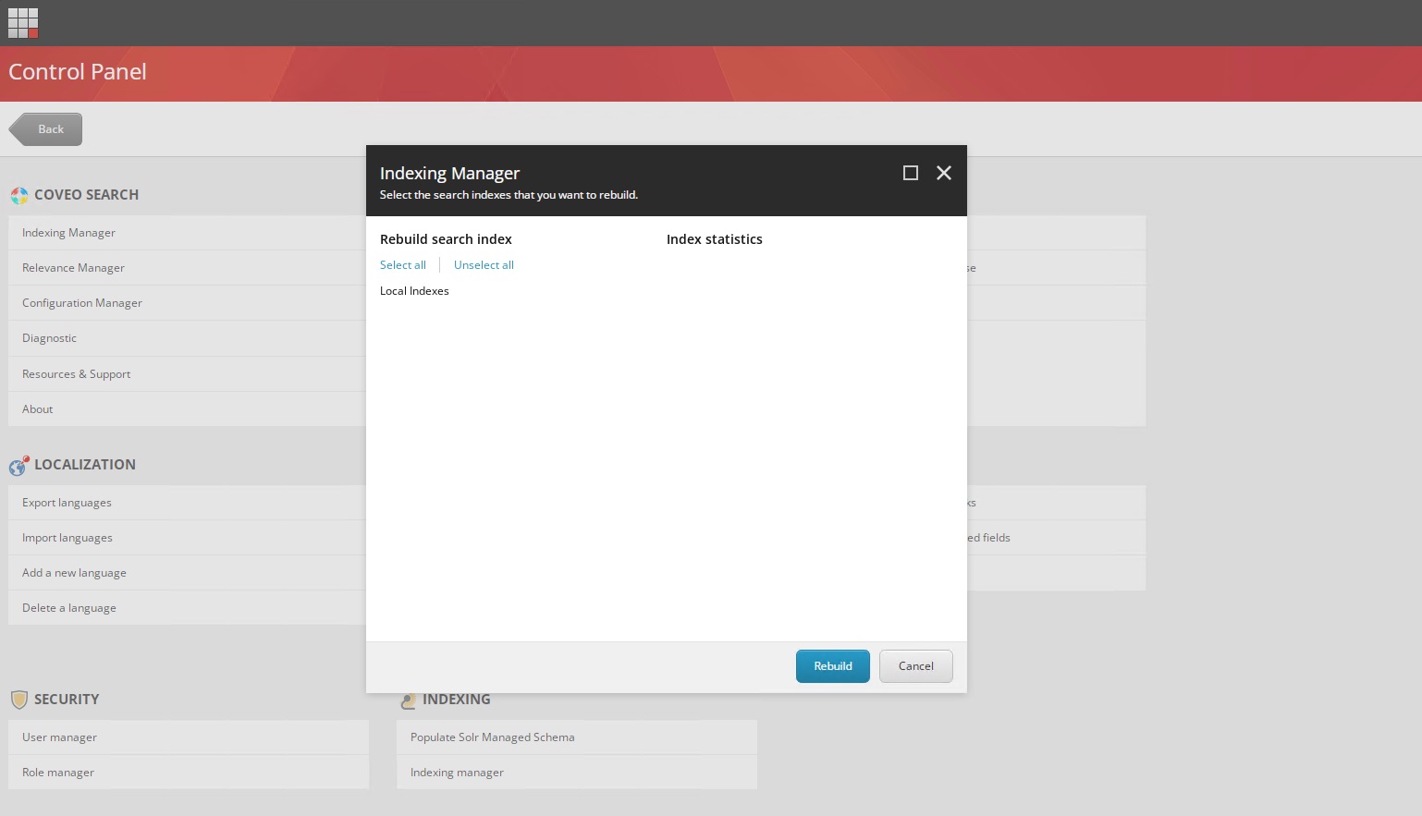Click the Unselect all link
The height and width of the screenshot is (816, 1422).
tap(484, 265)
